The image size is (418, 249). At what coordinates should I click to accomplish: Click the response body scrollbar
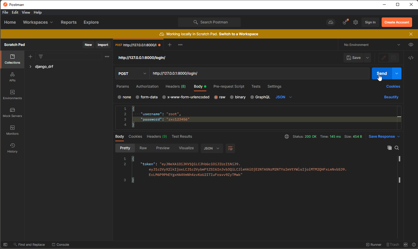pos(399,169)
